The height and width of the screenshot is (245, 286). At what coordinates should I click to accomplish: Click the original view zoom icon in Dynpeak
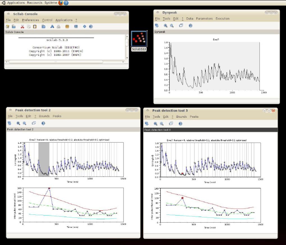172,26
